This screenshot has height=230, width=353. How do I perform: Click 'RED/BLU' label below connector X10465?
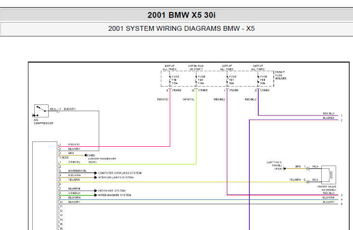219,100
